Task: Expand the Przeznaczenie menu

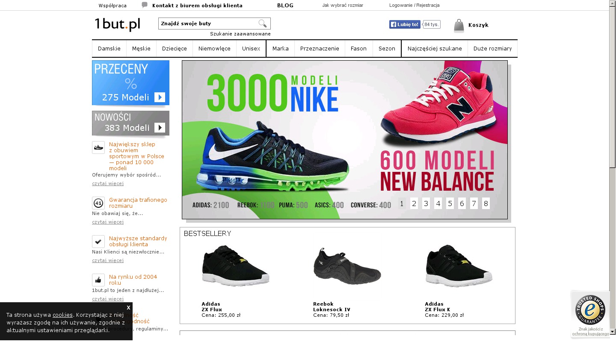Action: (320, 48)
